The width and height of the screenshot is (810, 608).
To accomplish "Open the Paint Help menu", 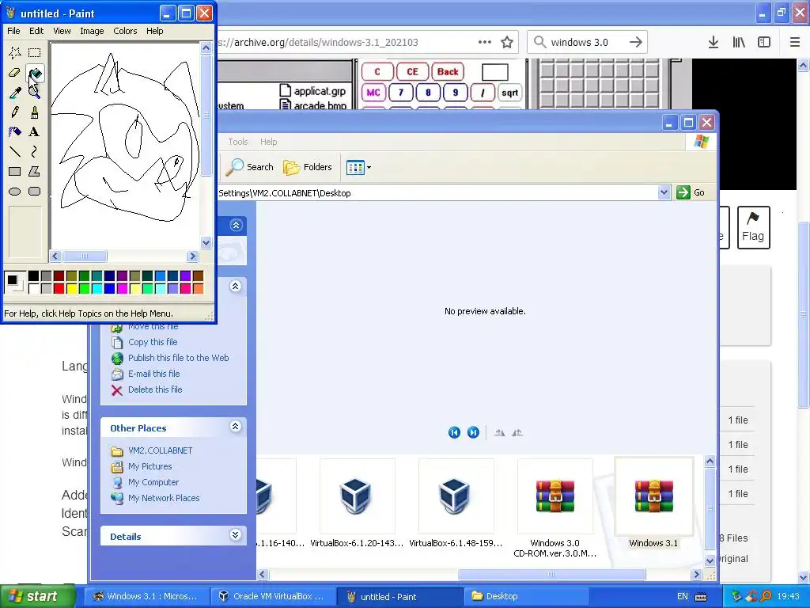I will pyautogui.click(x=154, y=31).
